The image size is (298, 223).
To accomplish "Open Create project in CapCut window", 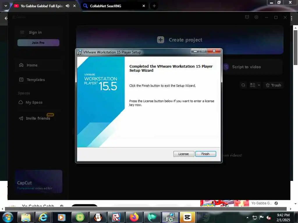I will click(180, 40).
